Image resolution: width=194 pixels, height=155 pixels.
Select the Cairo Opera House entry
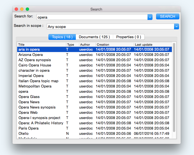pyautogui.click(x=35, y=65)
